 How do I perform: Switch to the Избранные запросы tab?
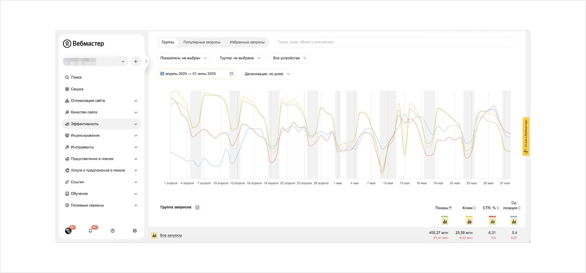pyautogui.click(x=247, y=42)
